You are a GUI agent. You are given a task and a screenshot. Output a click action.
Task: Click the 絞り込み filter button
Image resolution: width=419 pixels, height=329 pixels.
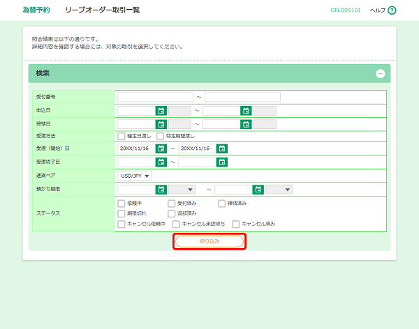pyautogui.click(x=209, y=241)
